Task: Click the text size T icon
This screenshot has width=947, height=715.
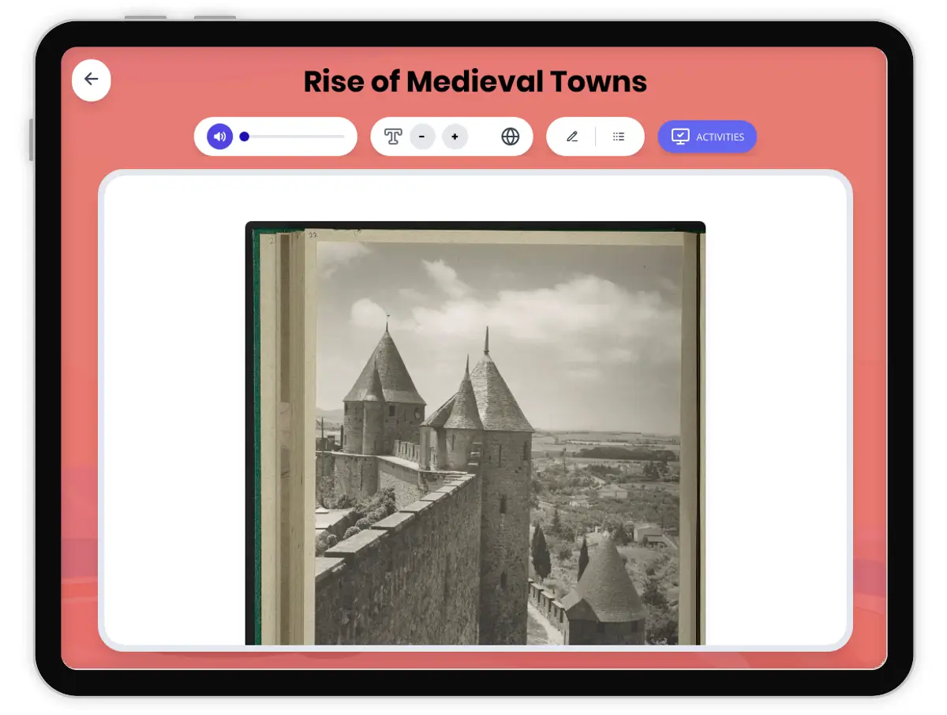Action: [393, 137]
